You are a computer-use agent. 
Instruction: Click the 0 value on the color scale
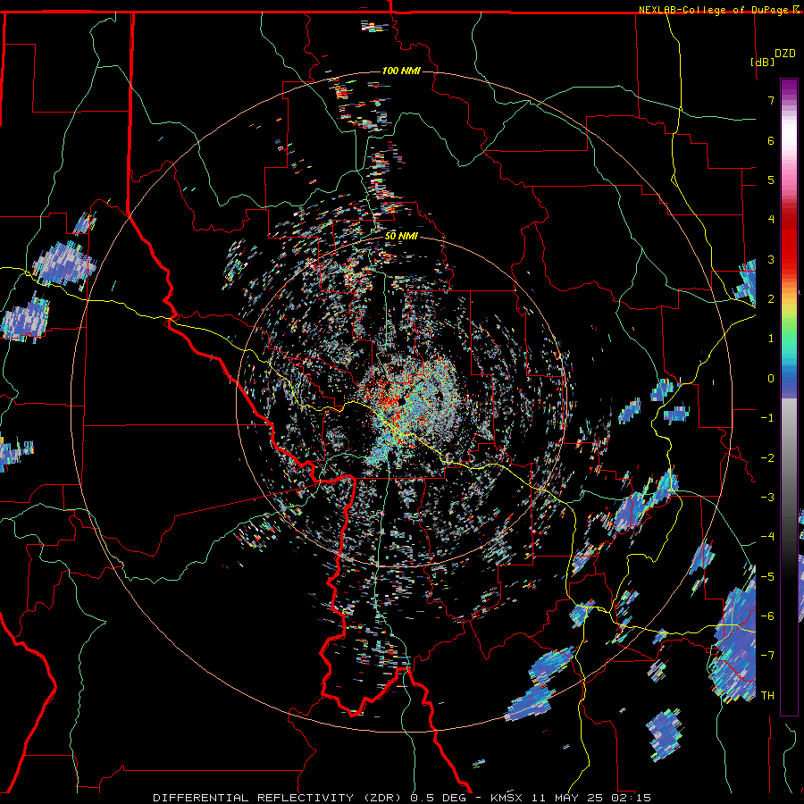771,379
